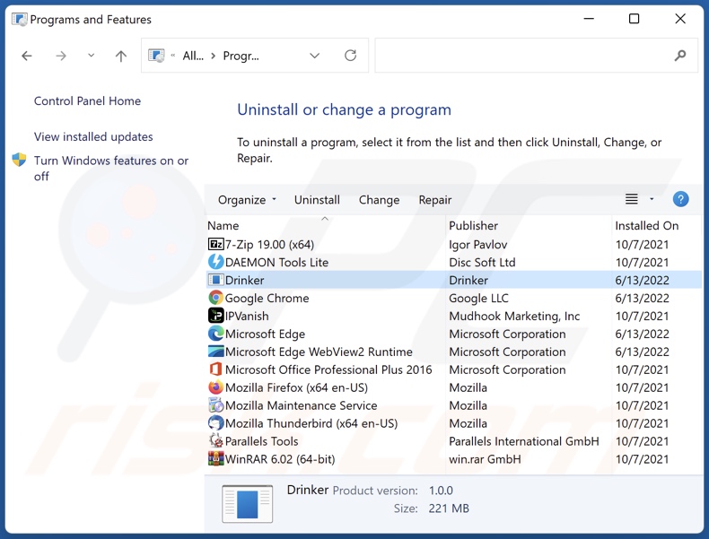Expand the address bar history dropdown
The height and width of the screenshot is (539, 709).
(314, 56)
